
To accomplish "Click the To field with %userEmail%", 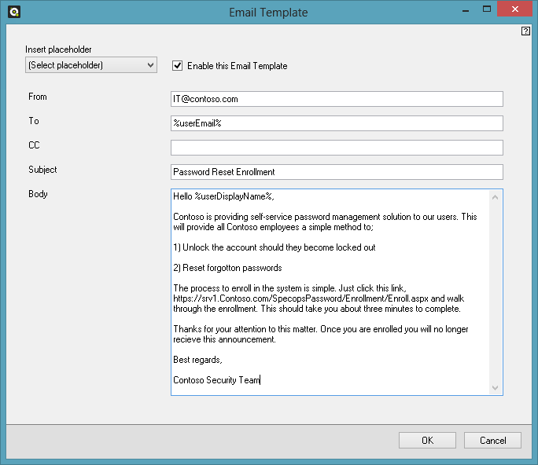I will coord(337,123).
